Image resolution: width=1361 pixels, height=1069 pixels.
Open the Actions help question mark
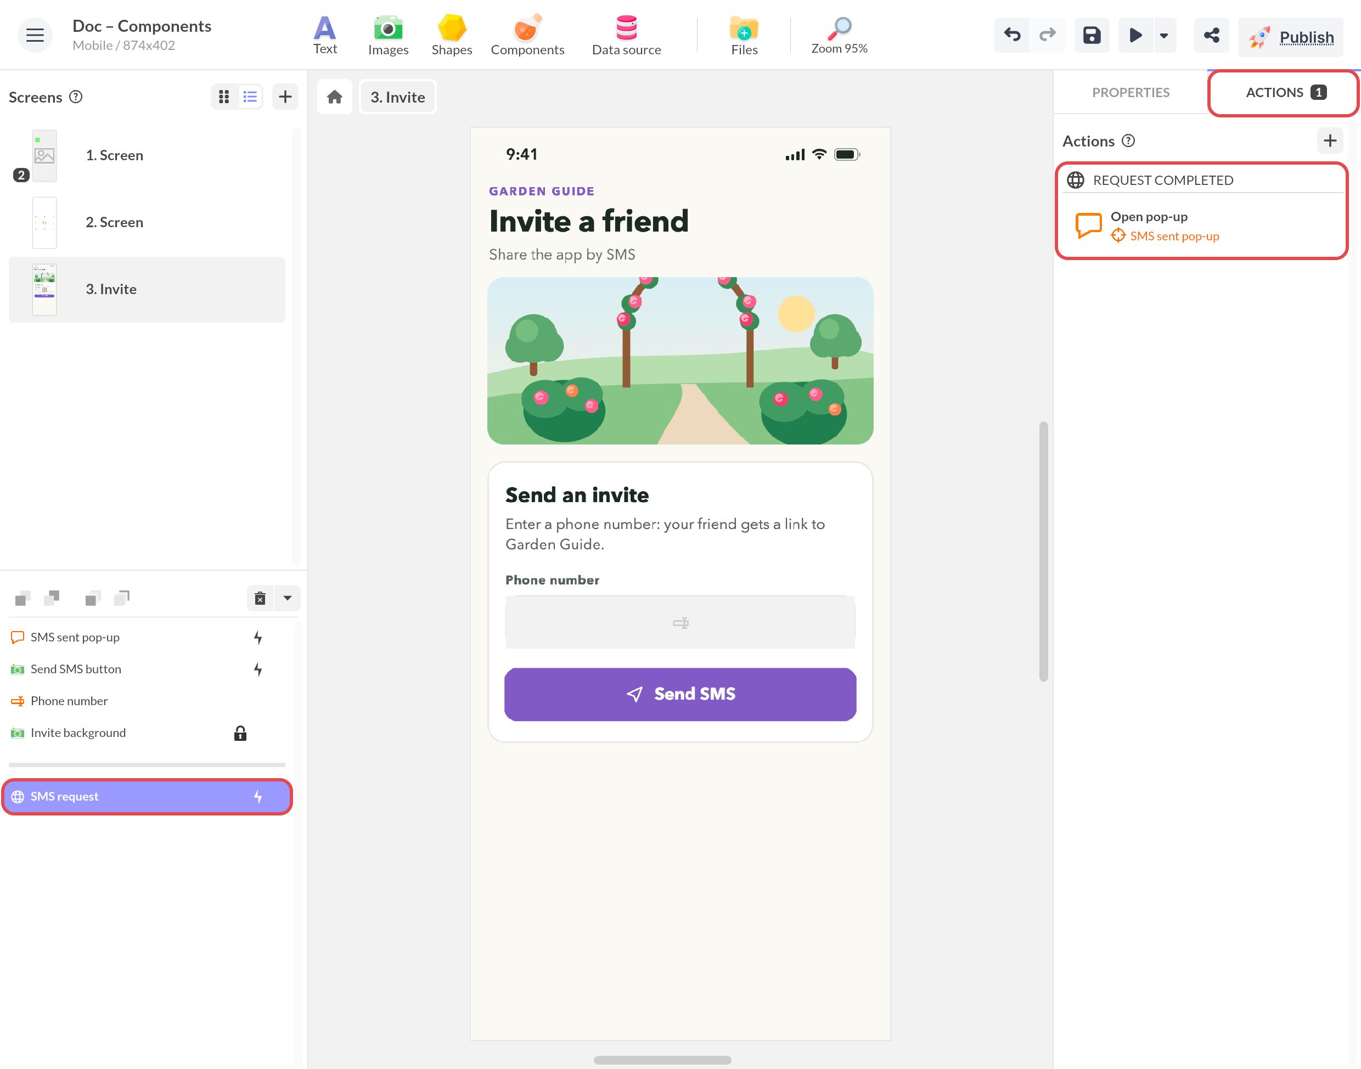[1128, 141]
